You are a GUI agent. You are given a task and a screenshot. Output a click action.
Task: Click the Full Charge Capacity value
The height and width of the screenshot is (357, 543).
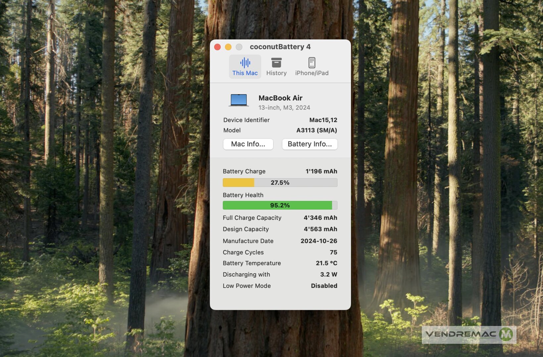point(320,218)
